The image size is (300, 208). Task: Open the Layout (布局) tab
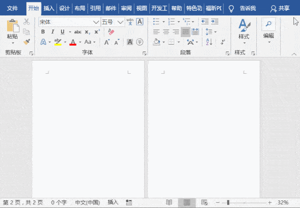click(80, 8)
